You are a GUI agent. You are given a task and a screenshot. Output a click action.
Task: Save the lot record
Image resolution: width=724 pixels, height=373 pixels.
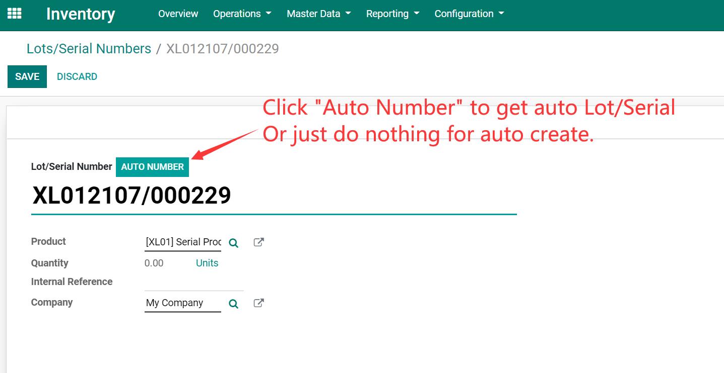27,76
